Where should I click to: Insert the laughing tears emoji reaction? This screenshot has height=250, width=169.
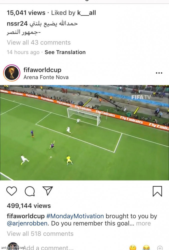pyautogui.click(x=146, y=247)
